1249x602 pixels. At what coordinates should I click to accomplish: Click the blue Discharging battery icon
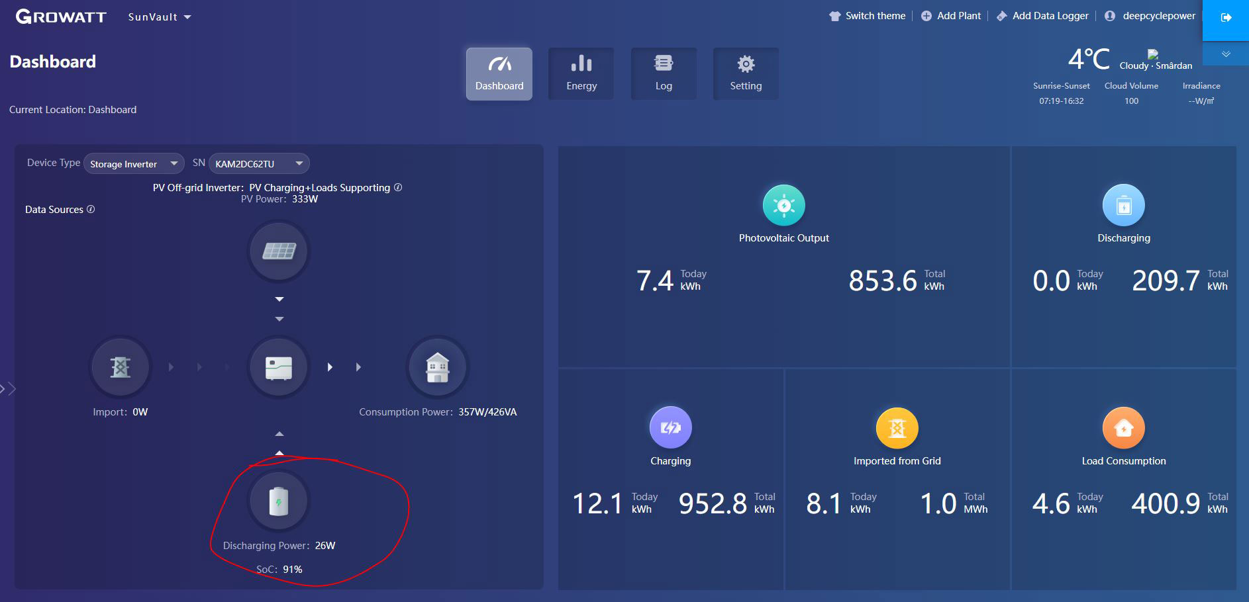1123,205
